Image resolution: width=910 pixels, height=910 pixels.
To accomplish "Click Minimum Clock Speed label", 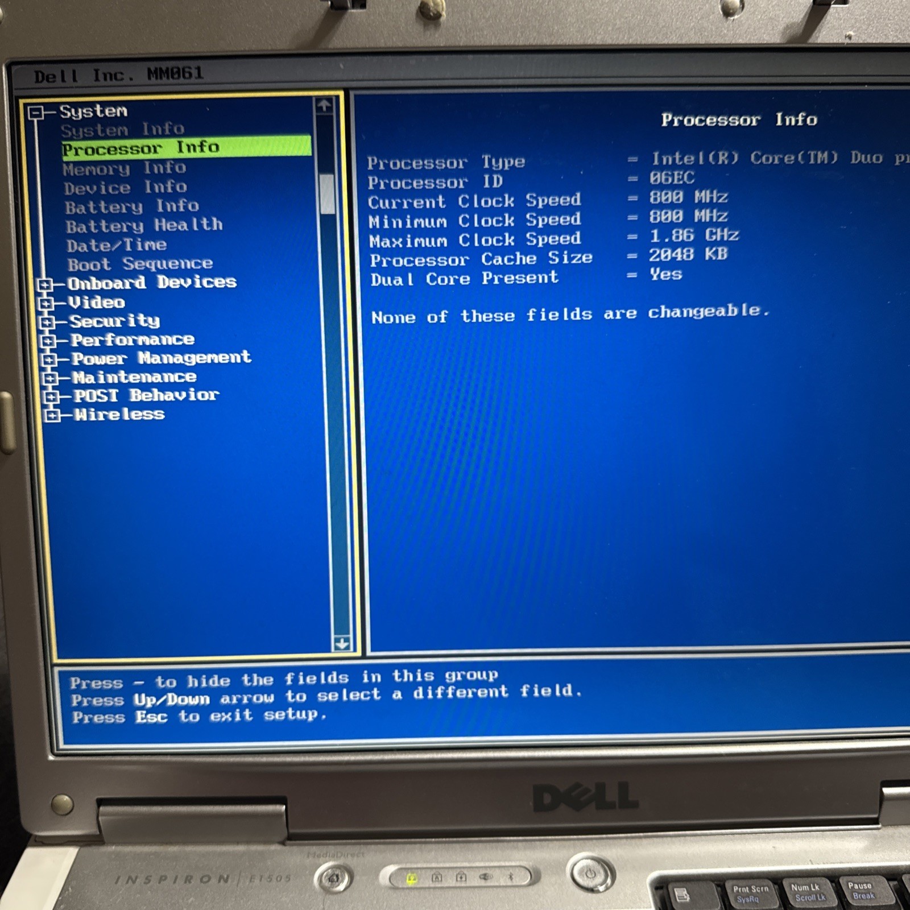I will click(475, 220).
